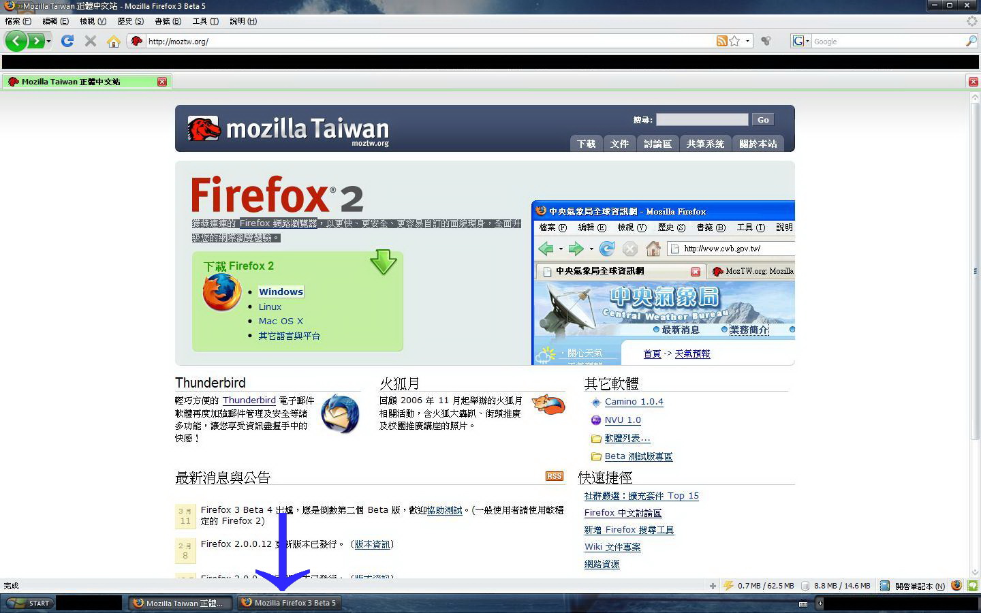Open the 下載 site navigation tab
This screenshot has height=613, width=981.
586,144
